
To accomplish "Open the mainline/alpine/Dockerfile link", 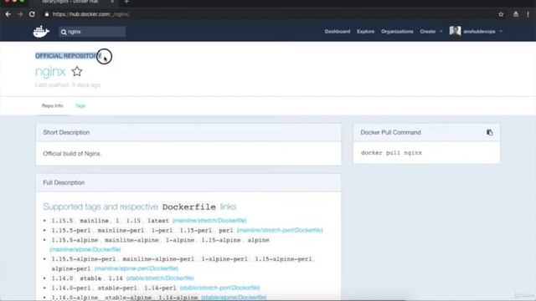I will [85, 249].
